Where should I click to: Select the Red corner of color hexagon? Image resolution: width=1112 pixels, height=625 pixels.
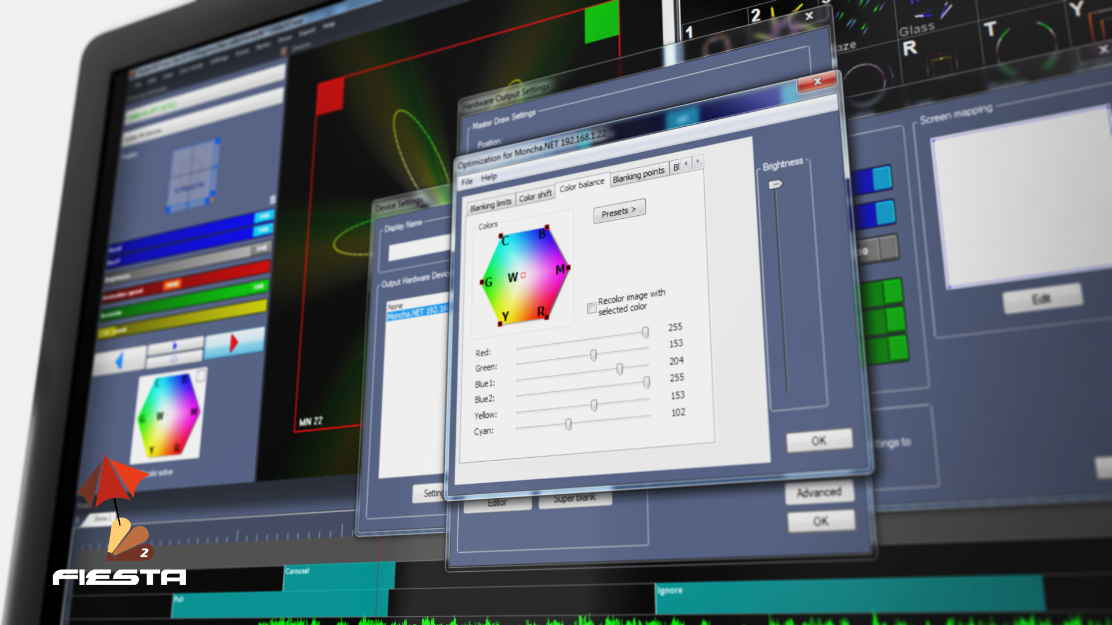[547, 317]
